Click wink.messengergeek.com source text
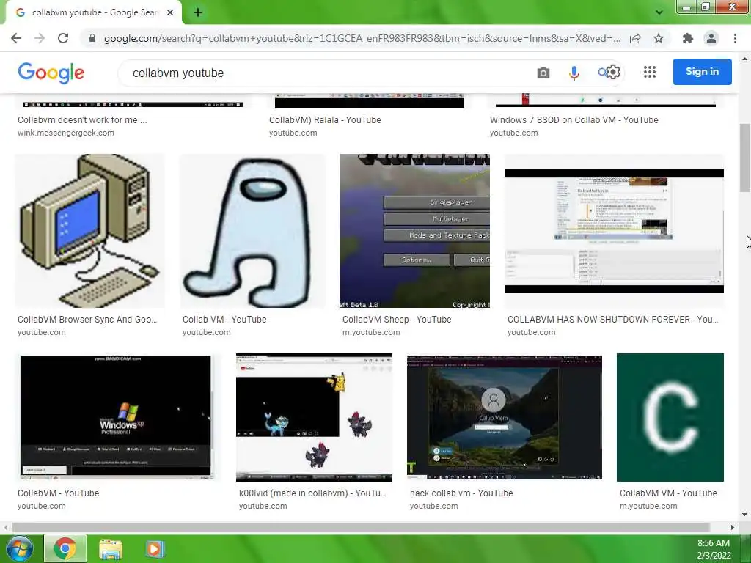This screenshot has height=563, width=751. 66,133
